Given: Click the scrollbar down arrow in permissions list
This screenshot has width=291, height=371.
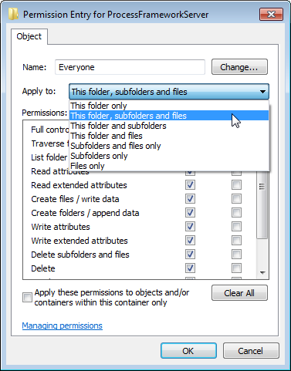Looking at the screenshot, I should [x=262, y=273].
